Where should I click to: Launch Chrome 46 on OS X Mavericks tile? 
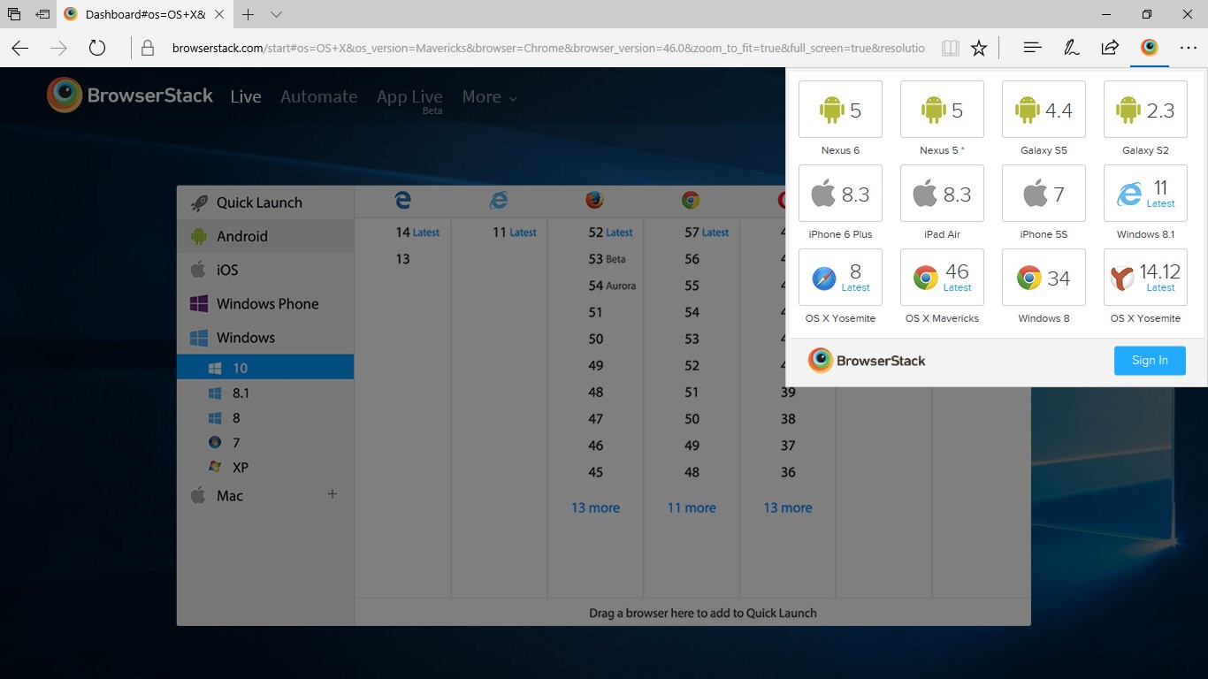click(x=942, y=278)
